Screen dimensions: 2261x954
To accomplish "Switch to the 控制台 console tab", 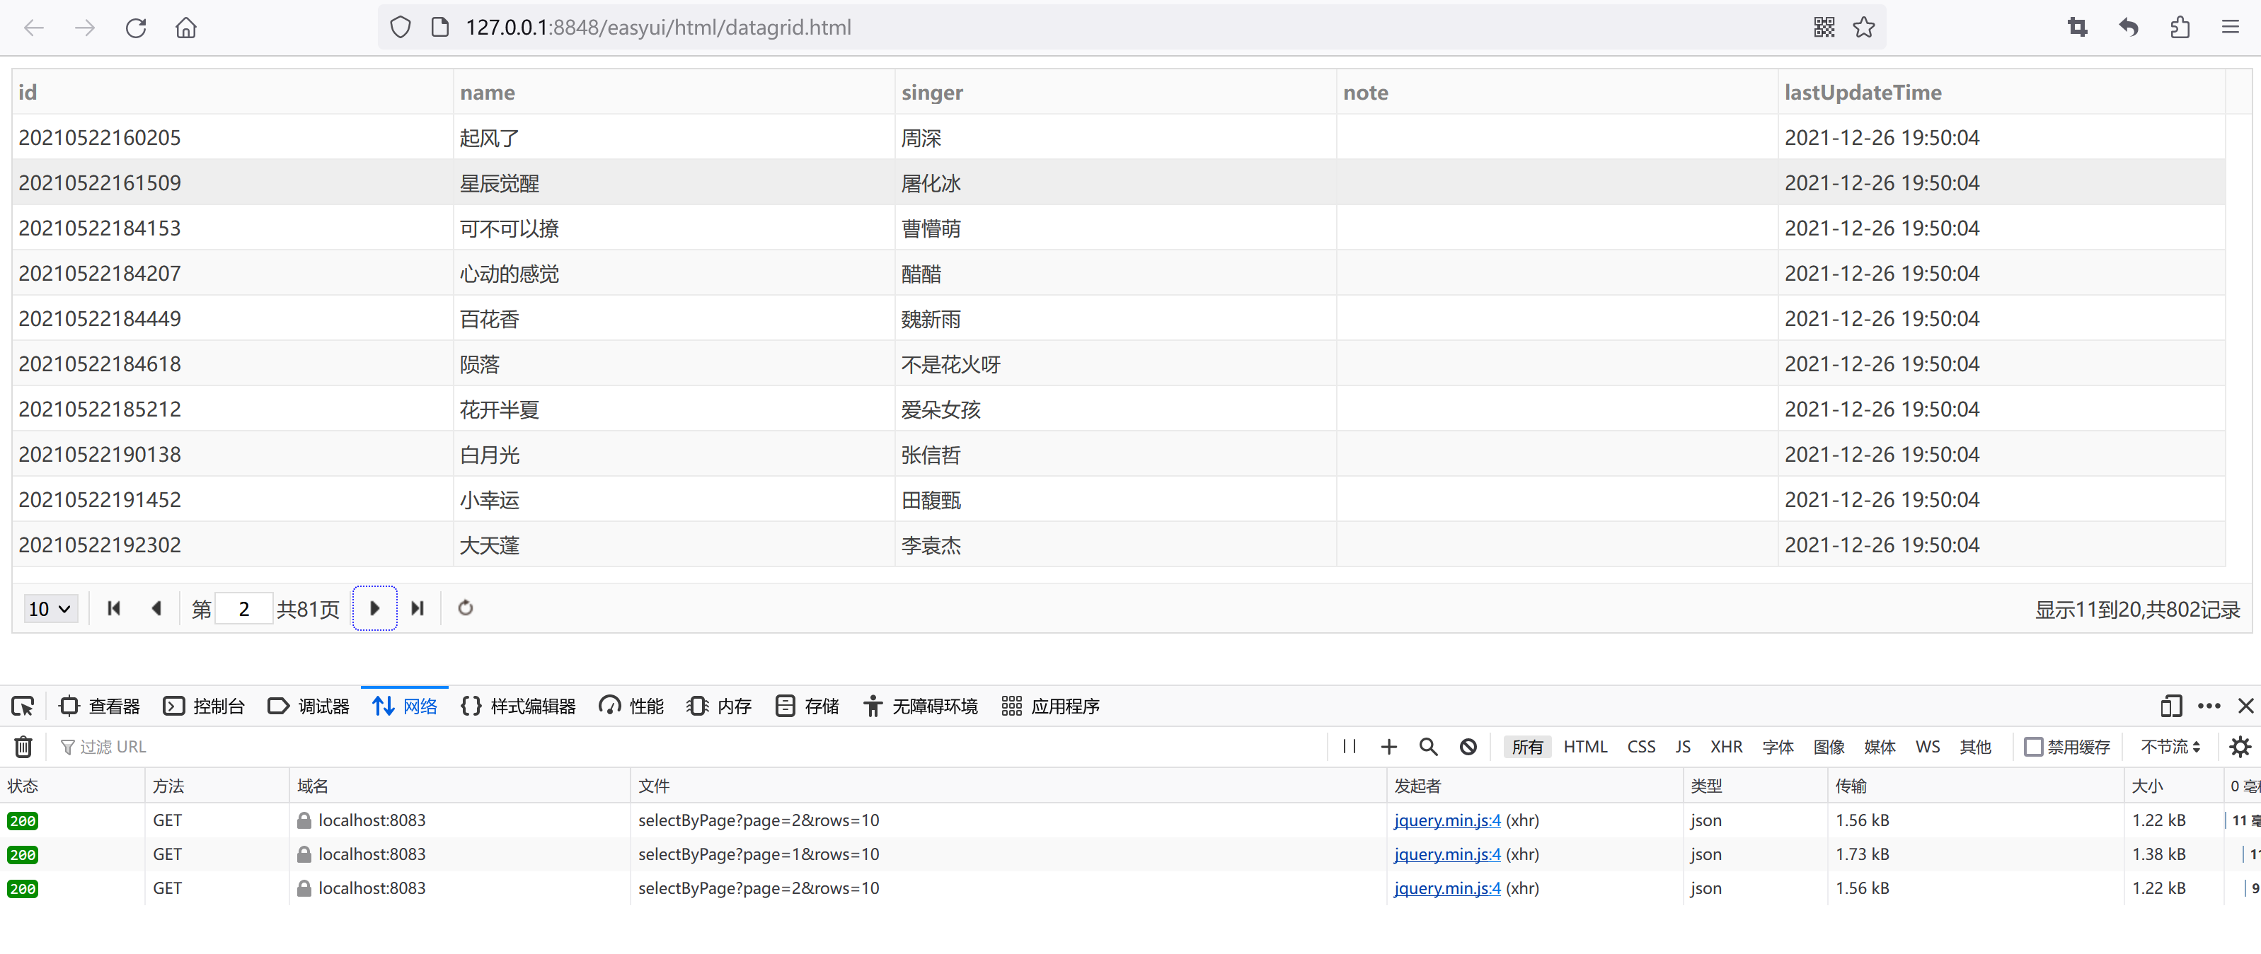I will coord(205,706).
